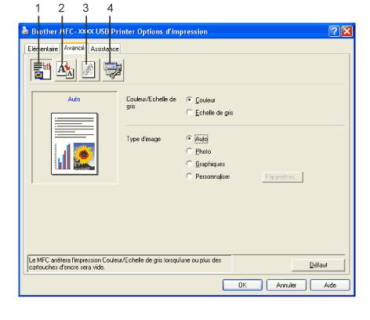Viewport: 370px width, 320px height.
Task: Click the printer icon in title bar
Action: (25, 31)
